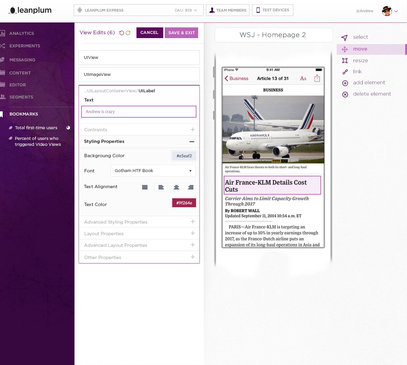The width and height of the screenshot is (407, 365).
Task: Select the select tool arrow icon
Action: 344,38
